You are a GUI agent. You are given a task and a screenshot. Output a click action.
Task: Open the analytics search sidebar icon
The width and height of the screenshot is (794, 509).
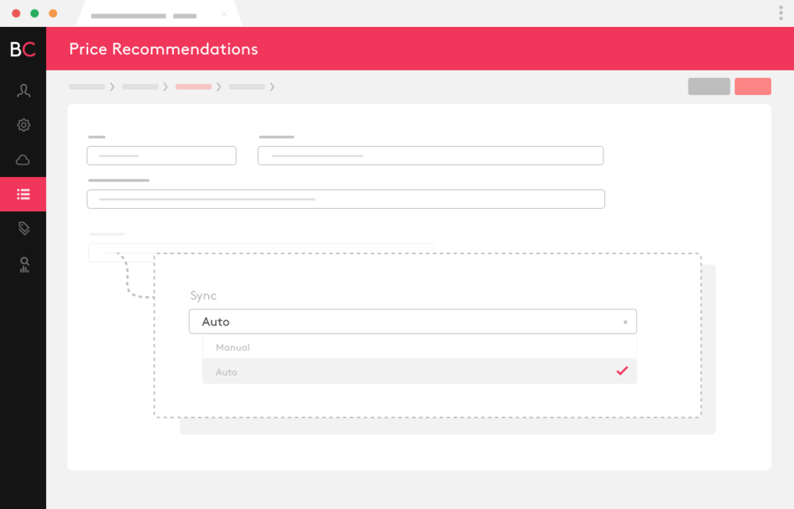coord(24,264)
